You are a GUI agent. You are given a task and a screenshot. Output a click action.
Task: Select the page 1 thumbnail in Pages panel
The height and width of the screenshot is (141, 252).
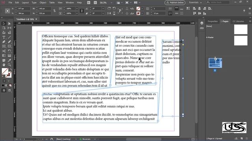[x=215, y=63]
